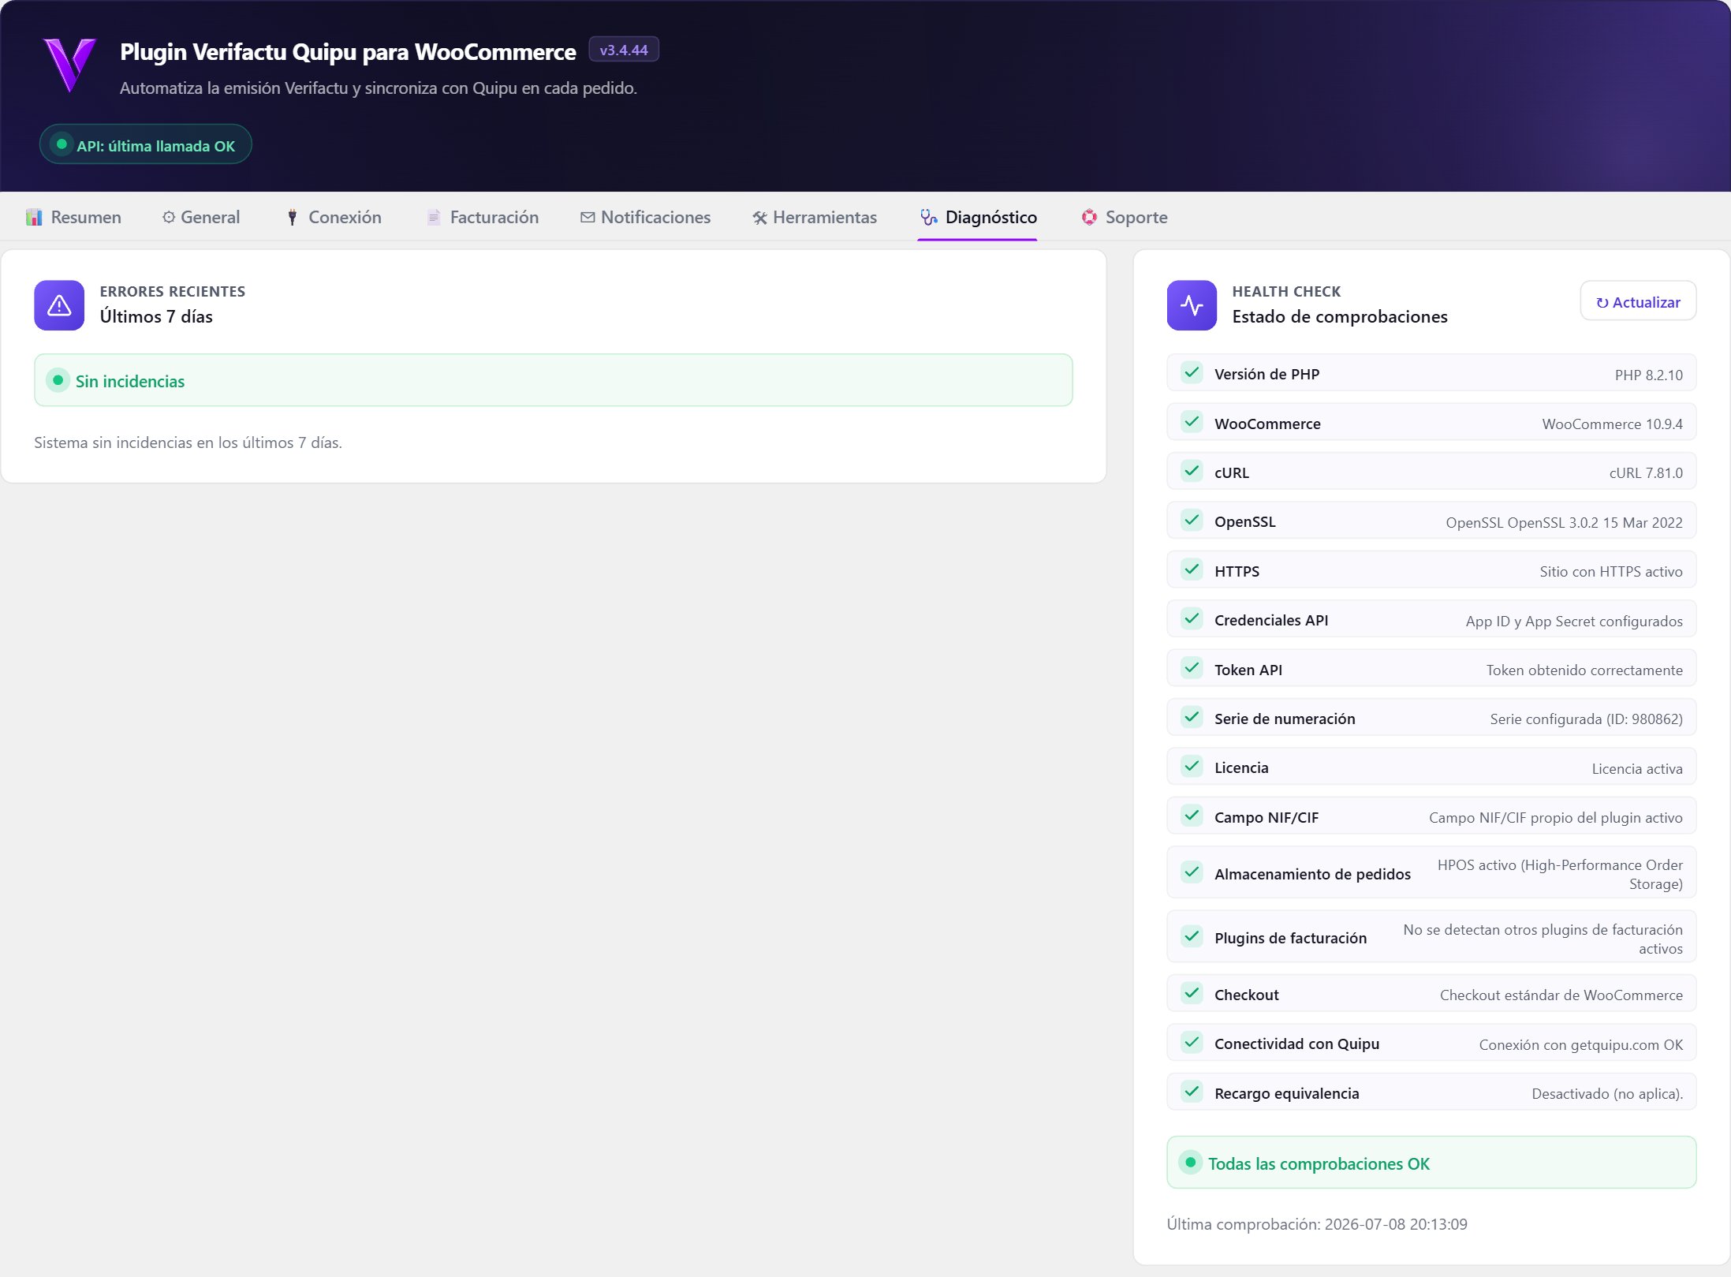Open the Resumen tab
Screen dimensions: 1731x1277
point(73,217)
